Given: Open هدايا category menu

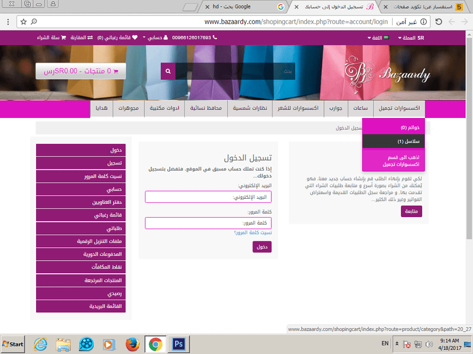Looking at the screenshot, I should coord(102,109).
